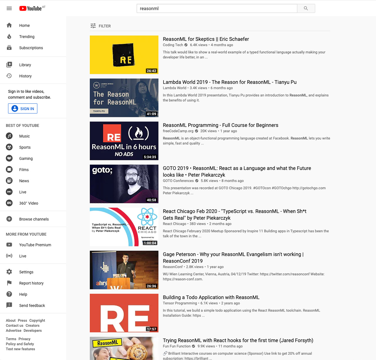Open Settings gear in sidebar
Viewport: 376px width, 360px height.
[x=9, y=272]
